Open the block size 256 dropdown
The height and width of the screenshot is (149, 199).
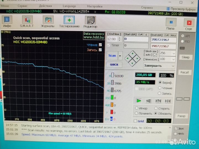[x=174, y=54]
